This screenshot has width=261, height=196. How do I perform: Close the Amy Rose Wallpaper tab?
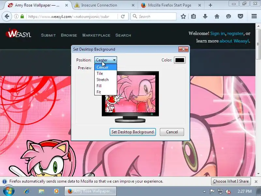click(x=67, y=5)
